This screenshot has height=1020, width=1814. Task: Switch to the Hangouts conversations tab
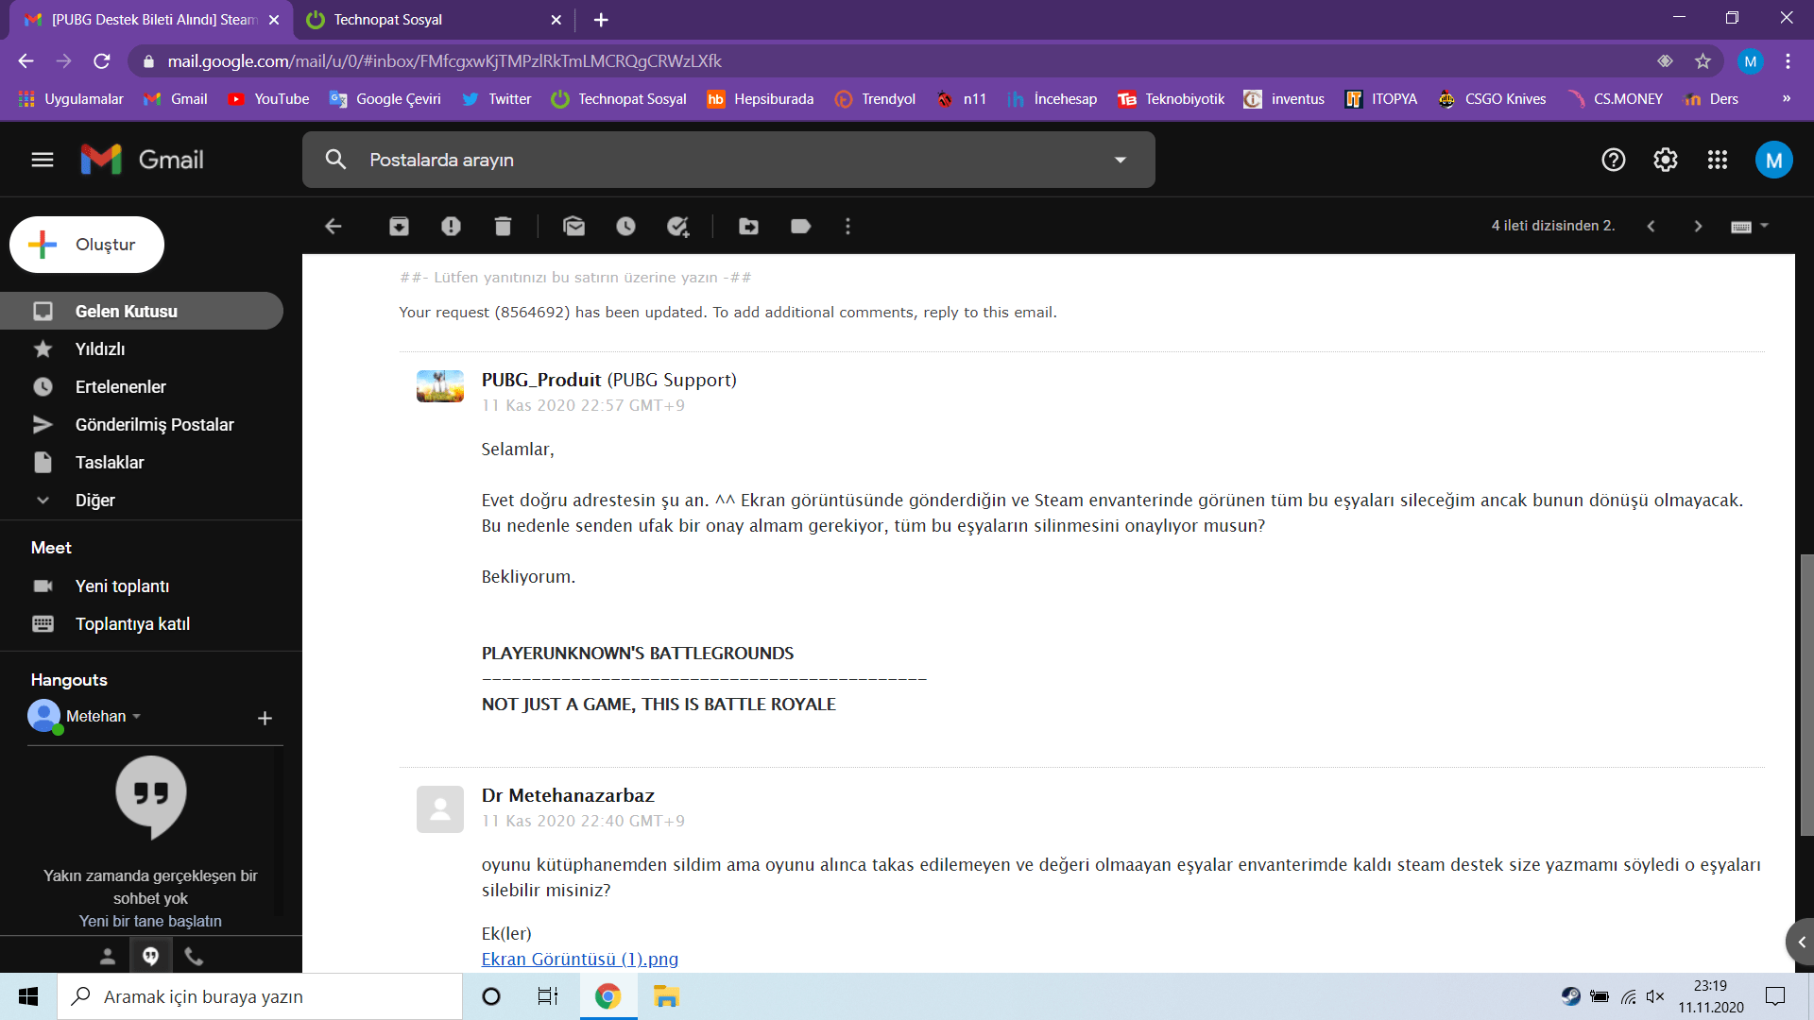150,956
